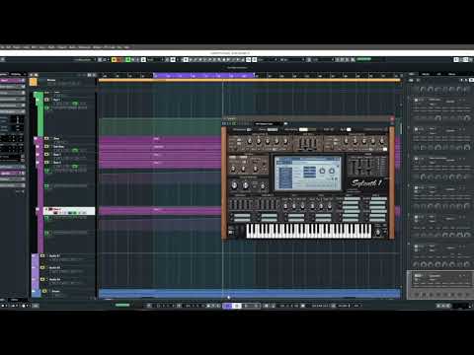This screenshot has height=355, width=474.
Task: Close the Sylenth1 plugin window
Action: (x=392, y=118)
